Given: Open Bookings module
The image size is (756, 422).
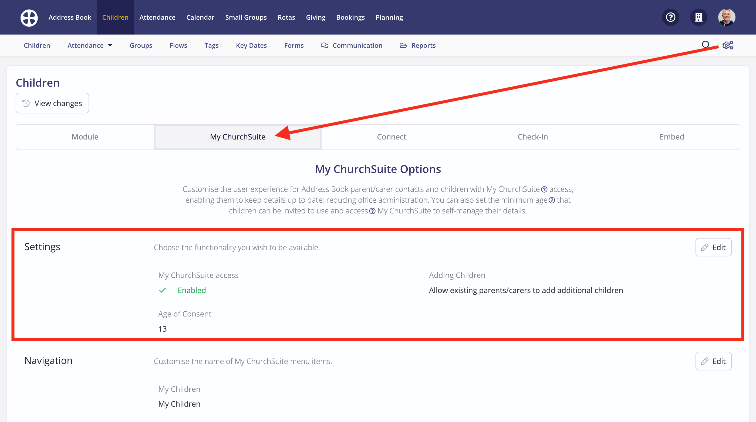Looking at the screenshot, I should pos(350,17).
